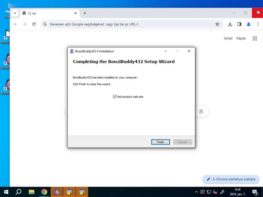Click Chrome's forward navigation arrow
Screen dimensions: 263x197
(25, 24)
